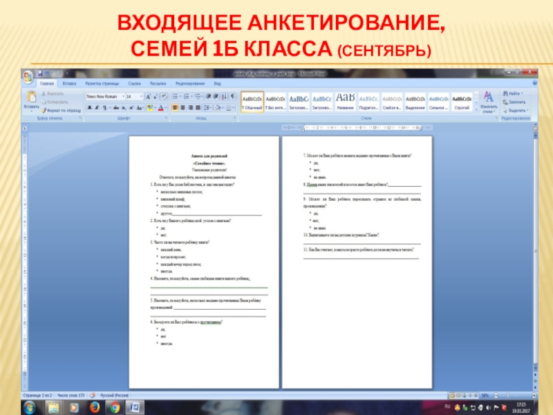Click the Office button

(x=28, y=75)
